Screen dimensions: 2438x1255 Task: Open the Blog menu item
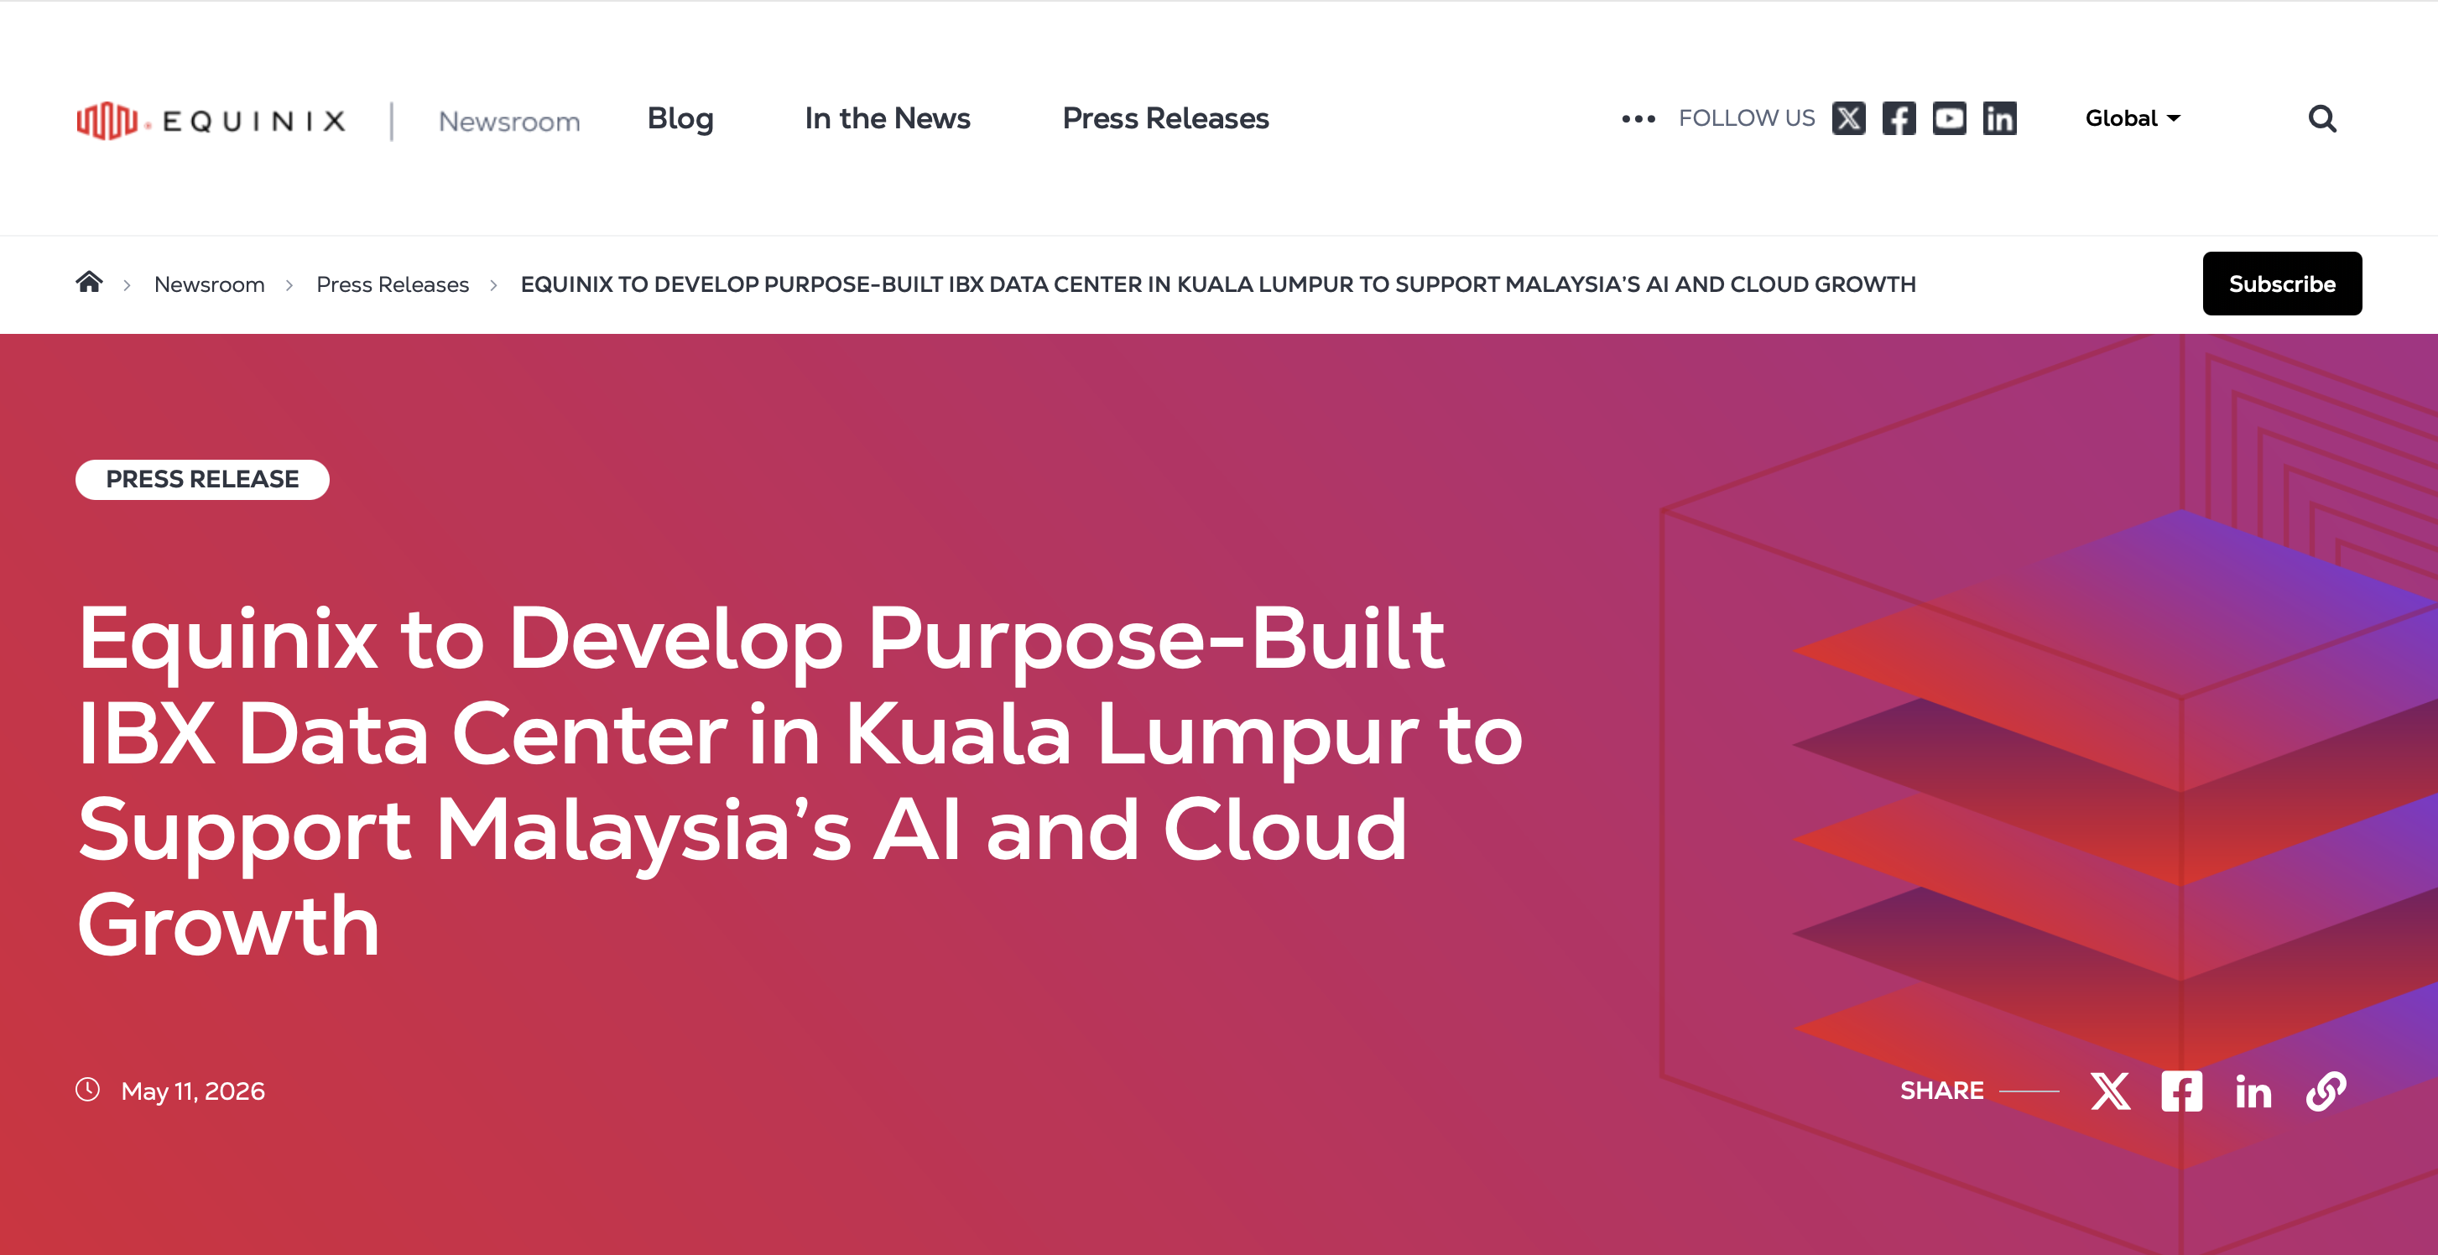(x=680, y=118)
